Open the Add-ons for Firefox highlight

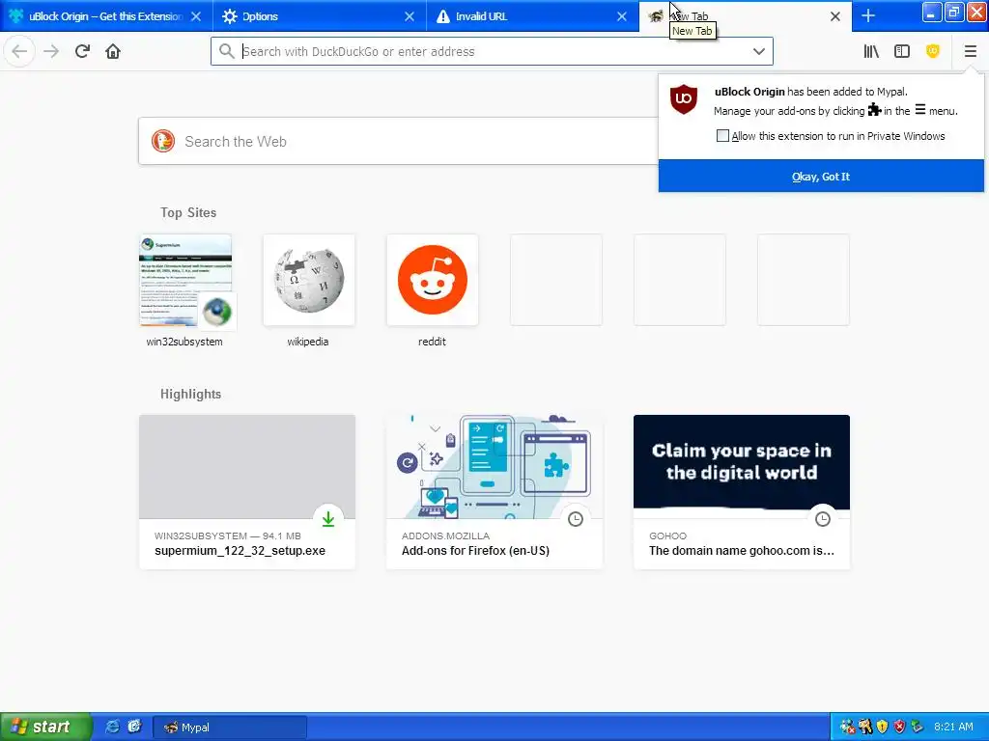[x=494, y=491]
